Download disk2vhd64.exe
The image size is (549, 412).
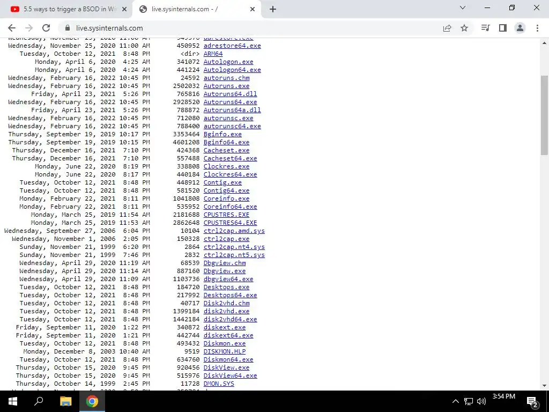point(231,320)
